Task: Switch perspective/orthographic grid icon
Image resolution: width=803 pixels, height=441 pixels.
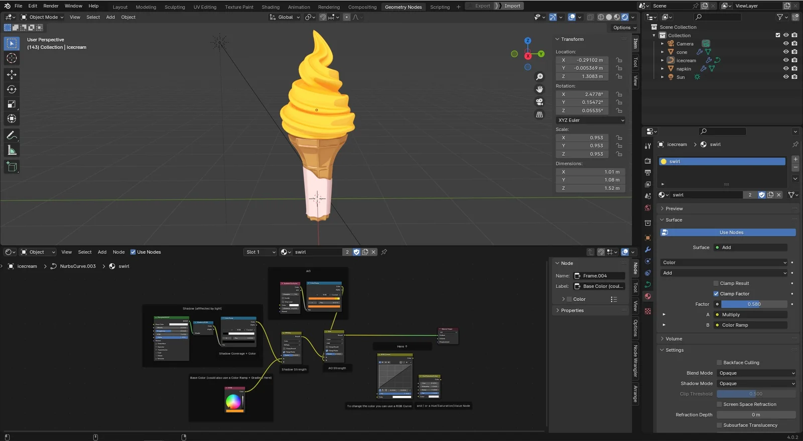Action: coord(540,114)
